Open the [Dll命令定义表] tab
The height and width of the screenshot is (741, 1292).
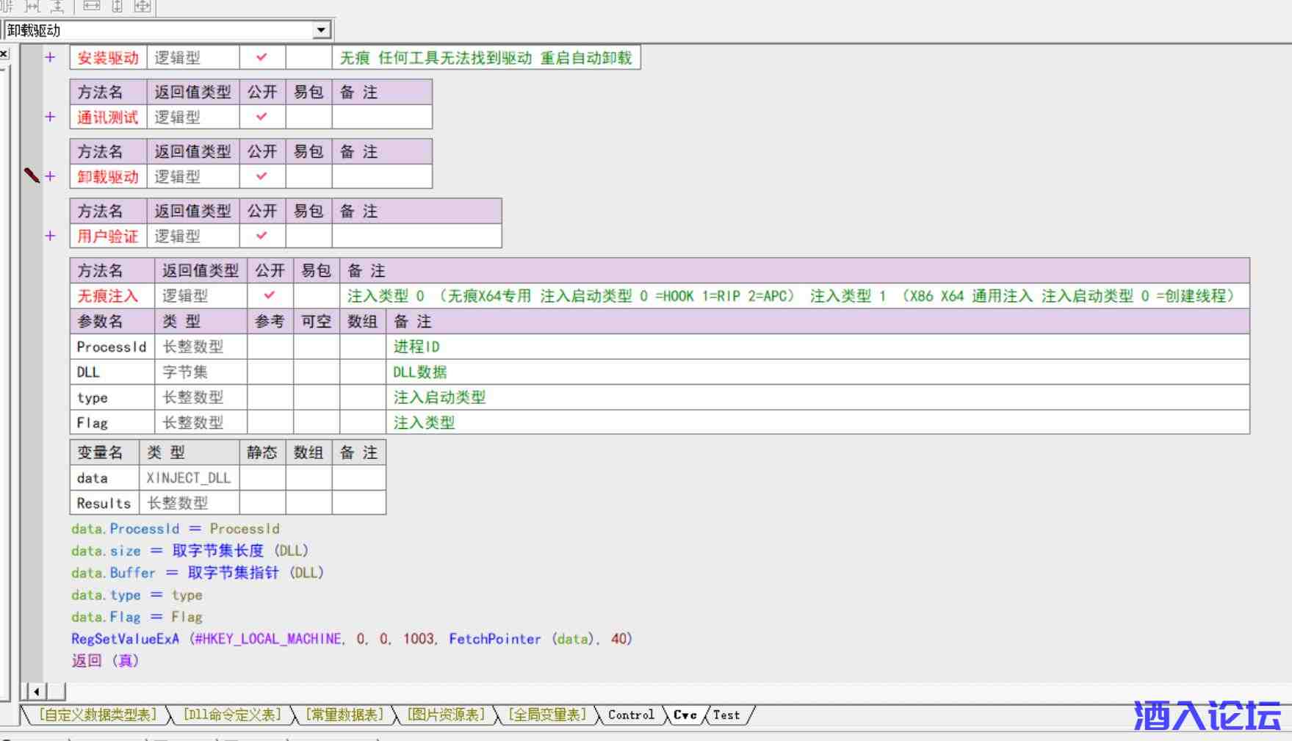231,715
